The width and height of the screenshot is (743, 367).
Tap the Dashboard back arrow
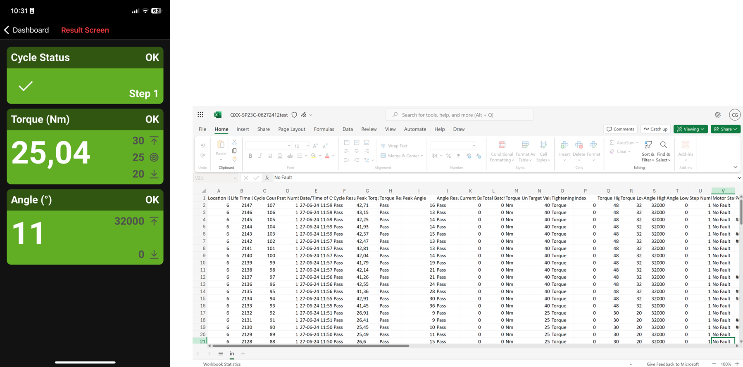[7, 30]
